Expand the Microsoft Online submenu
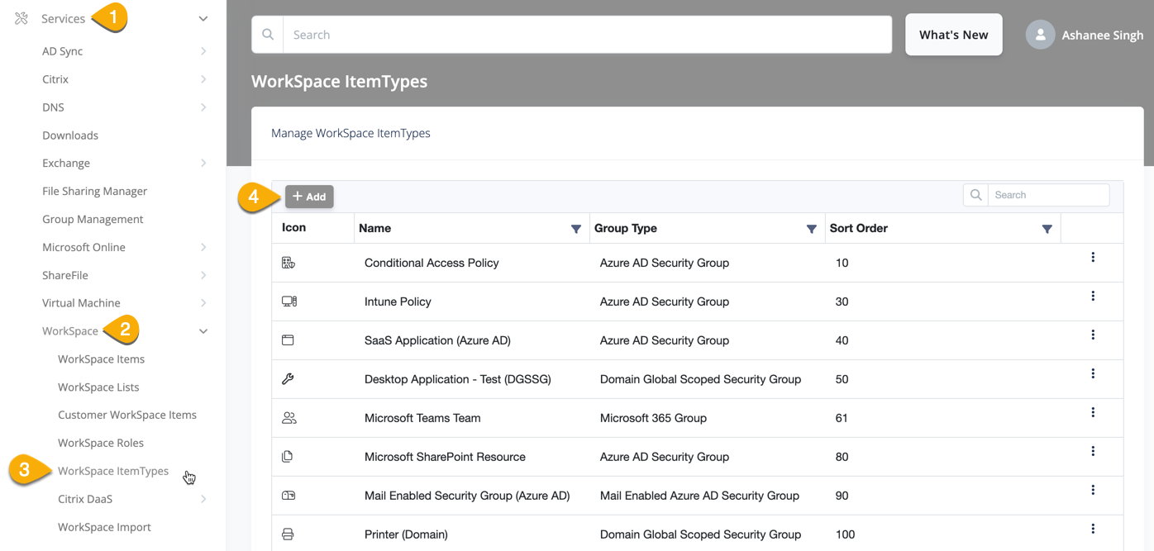Viewport: 1154px width, 551px height. 203,247
